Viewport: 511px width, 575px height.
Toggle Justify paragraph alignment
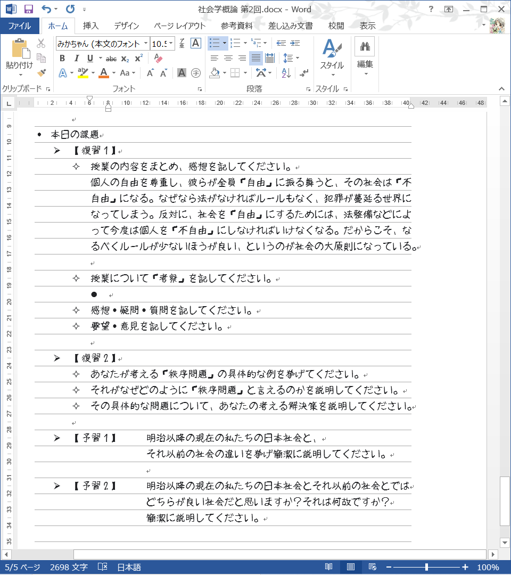point(256,58)
